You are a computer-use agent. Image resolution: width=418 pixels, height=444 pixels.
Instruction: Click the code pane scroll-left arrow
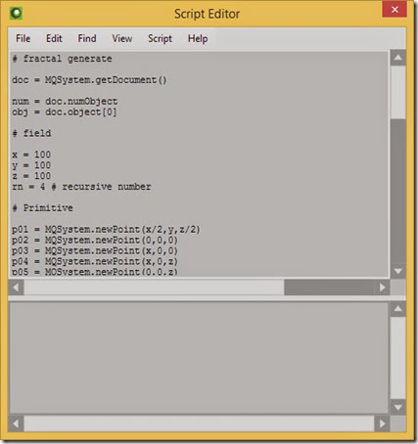16,288
